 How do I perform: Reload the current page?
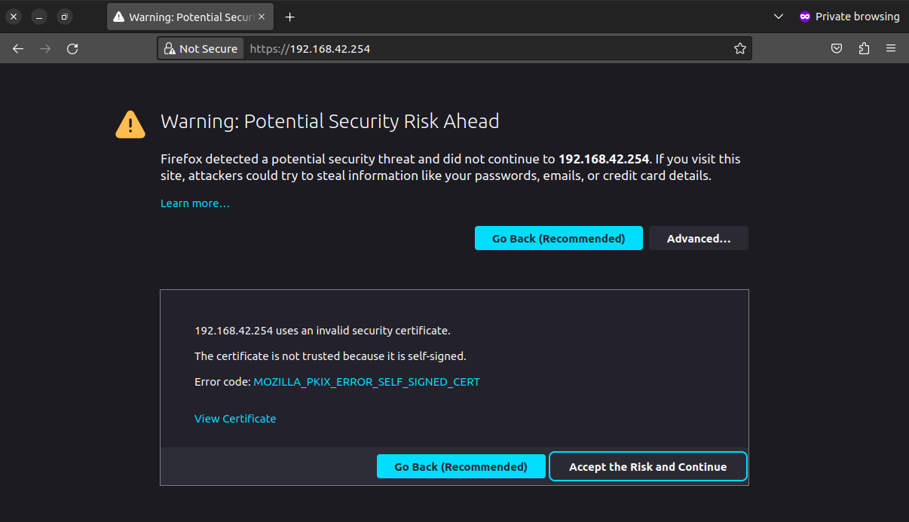click(72, 48)
